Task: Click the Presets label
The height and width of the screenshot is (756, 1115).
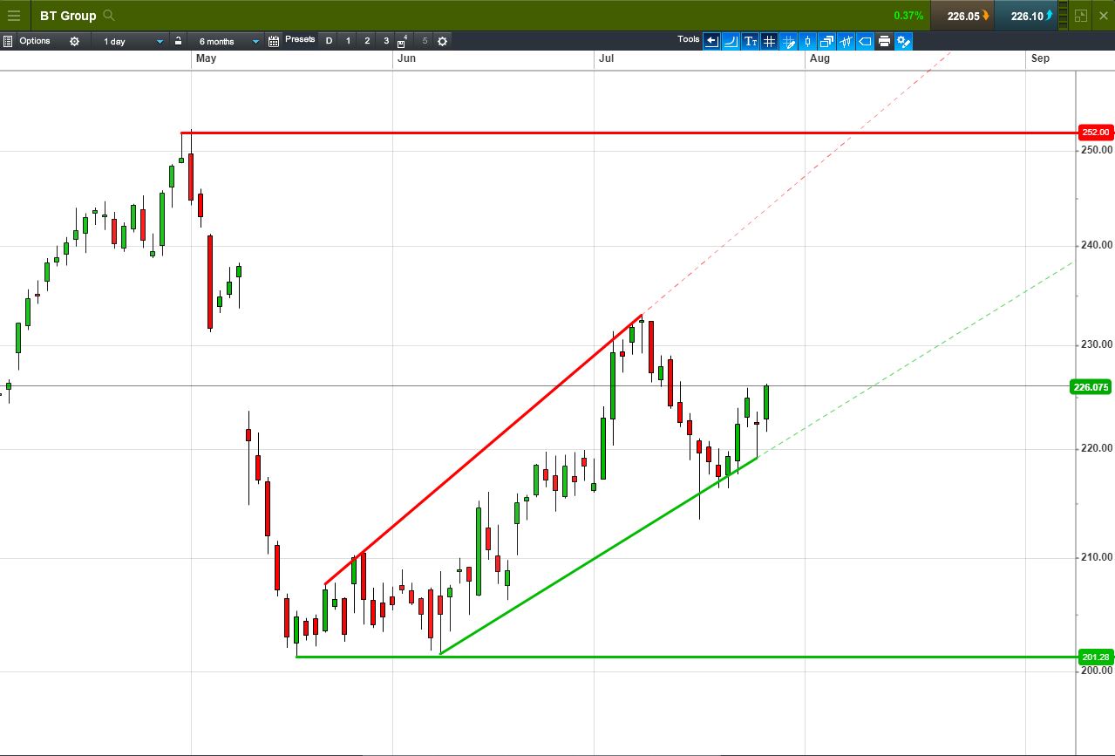Action: [x=300, y=39]
